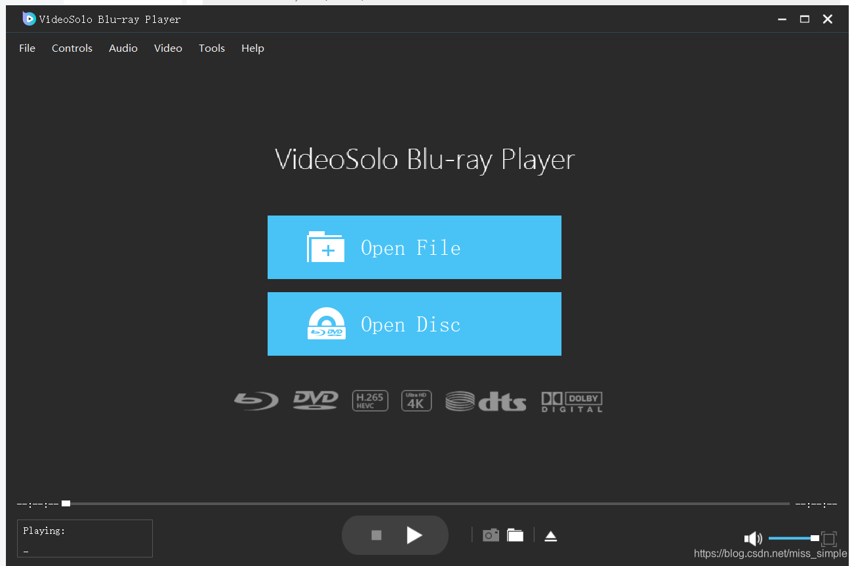Take a snapshot with the camera icon

coord(491,535)
